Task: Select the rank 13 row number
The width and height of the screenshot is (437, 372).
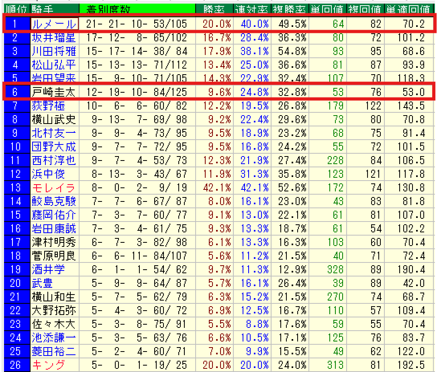Action: (x=16, y=188)
